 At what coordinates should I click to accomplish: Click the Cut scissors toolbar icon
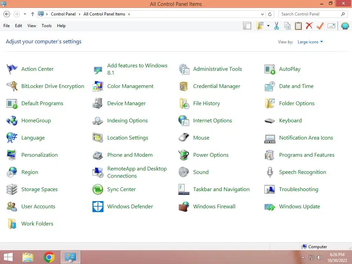(277, 26)
